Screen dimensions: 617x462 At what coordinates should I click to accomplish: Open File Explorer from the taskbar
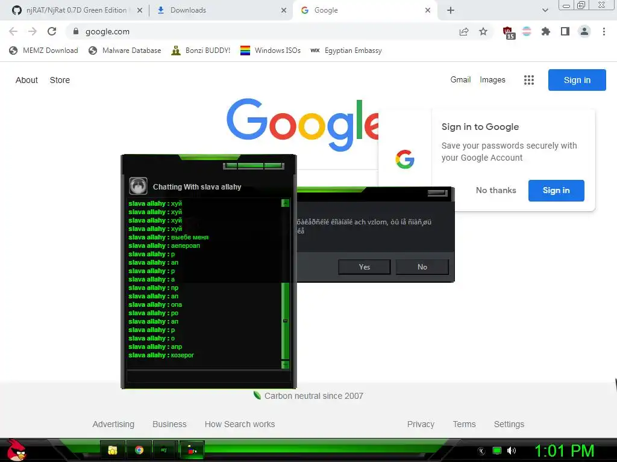pyautogui.click(x=113, y=450)
